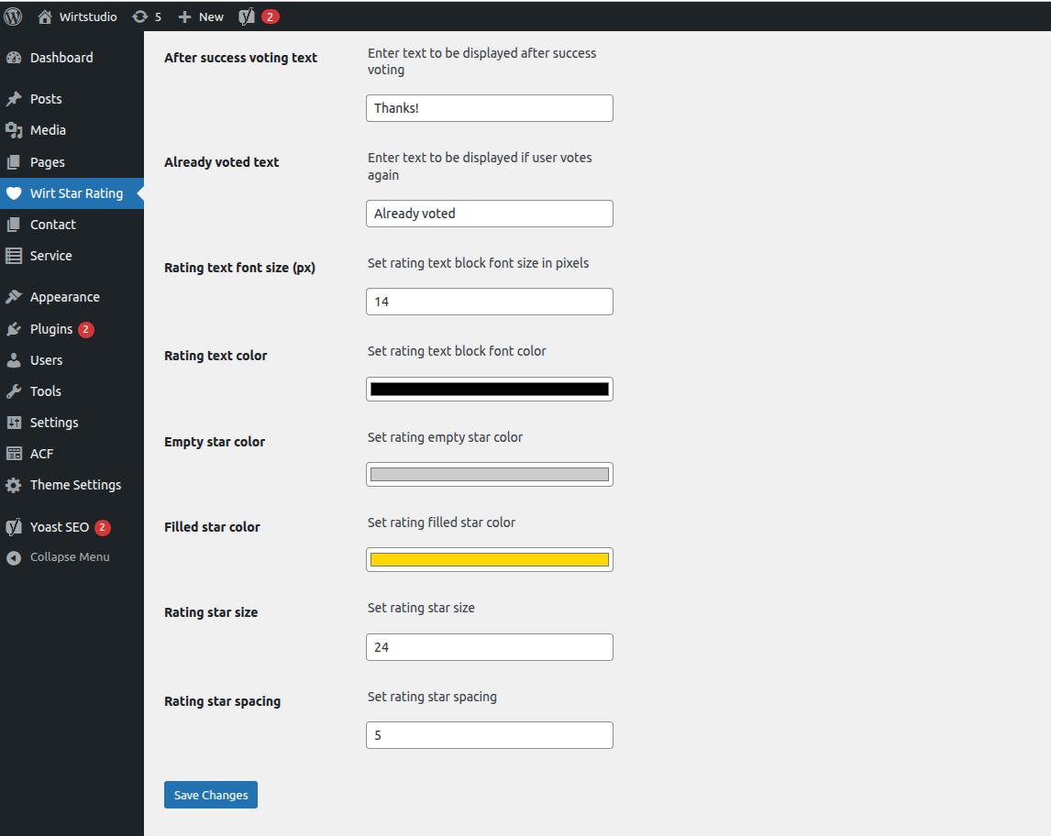
Task: Click the Users person icon
Action: coord(15,359)
